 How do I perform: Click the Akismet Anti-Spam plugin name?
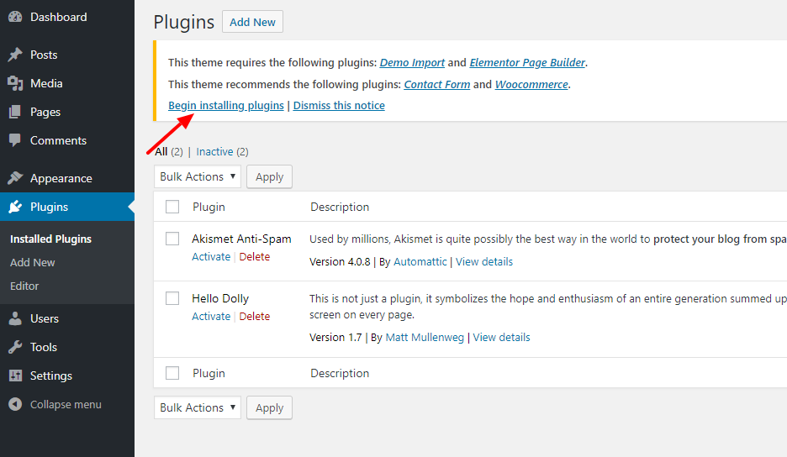click(x=241, y=239)
